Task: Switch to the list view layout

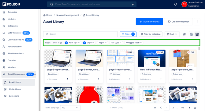Action: tap(192, 34)
